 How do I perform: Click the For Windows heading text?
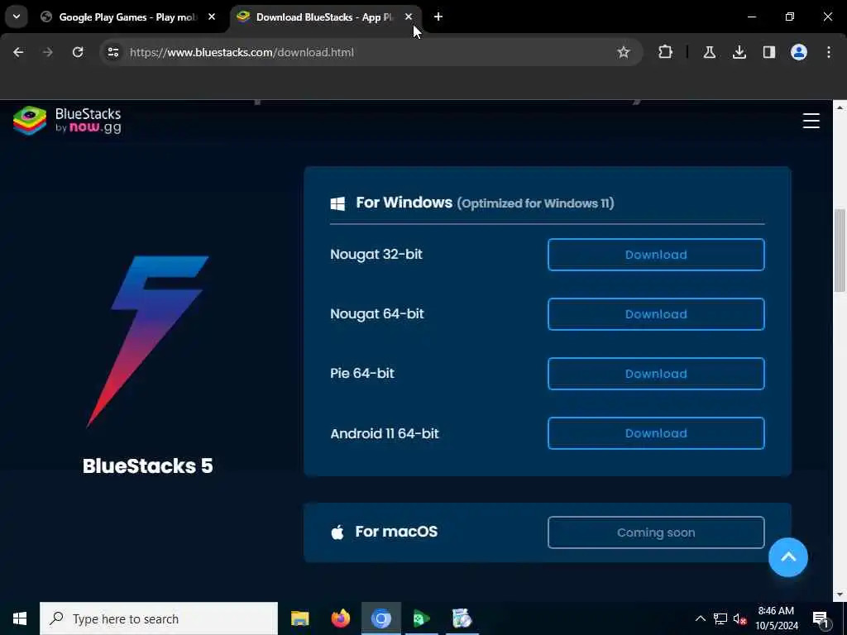click(404, 203)
